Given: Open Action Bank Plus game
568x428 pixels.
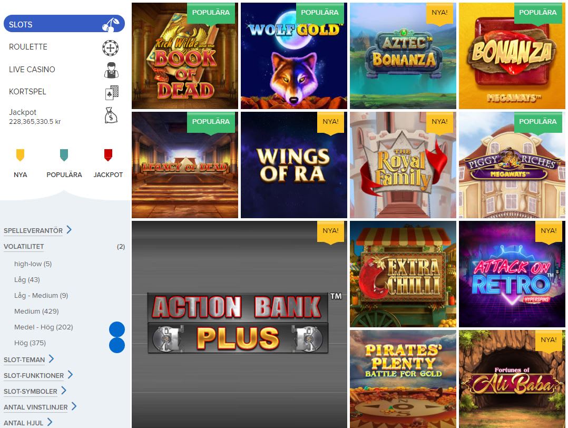Looking at the screenshot, I should coord(239,324).
